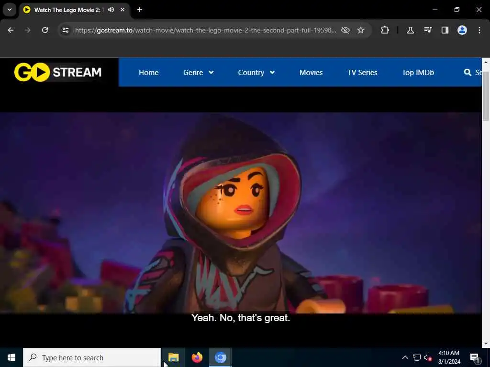Close the Lego Movie 2 tab
490x367 pixels.
(x=122, y=10)
